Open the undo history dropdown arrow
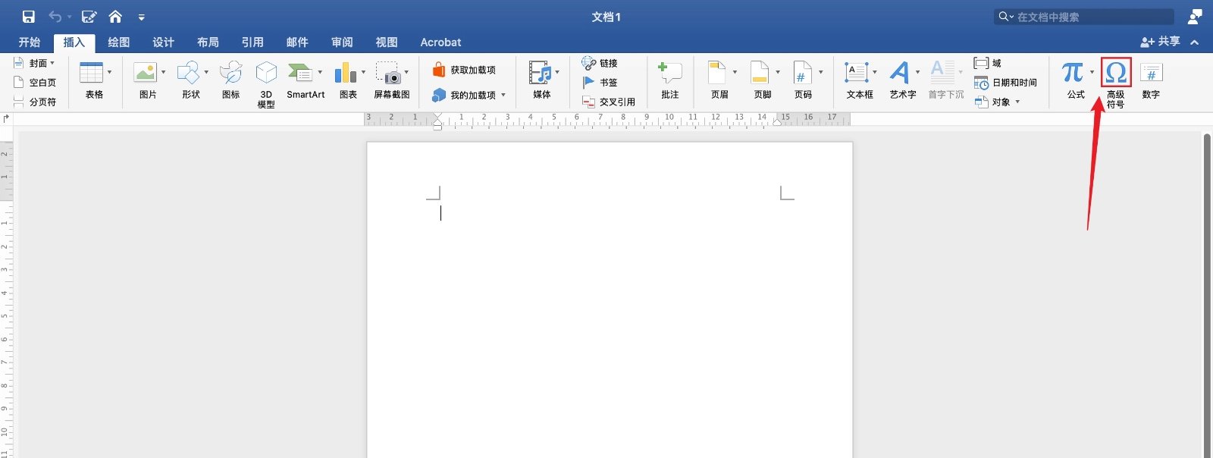Screen dimensions: 1213x458 pyautogui.click(x=69, y=17)
